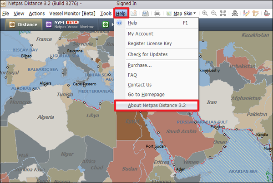Open the Actions menu
The width and height of the screenshot is (273, 183).
coord(37,13)
